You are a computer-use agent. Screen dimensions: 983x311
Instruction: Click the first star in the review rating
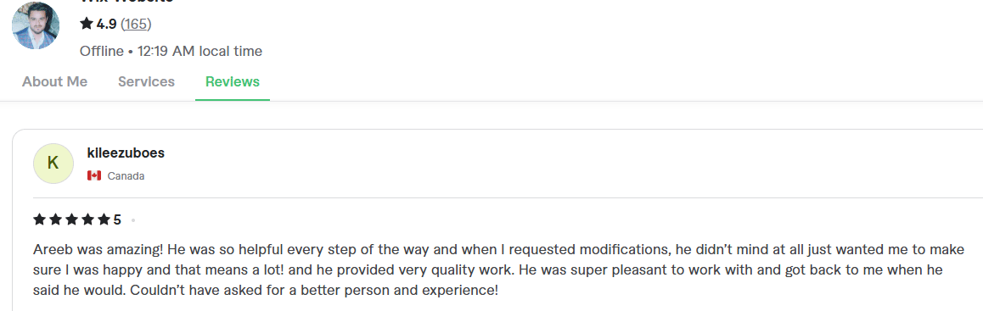click(x=40, y=219)
